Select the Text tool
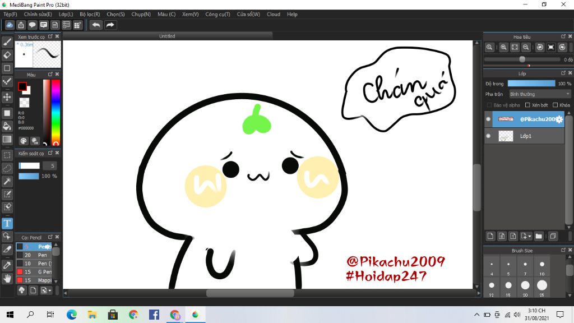 [x=7, y=223]
